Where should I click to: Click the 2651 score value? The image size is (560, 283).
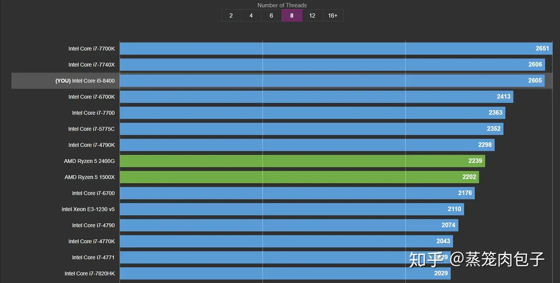click(x=542, y=48)
